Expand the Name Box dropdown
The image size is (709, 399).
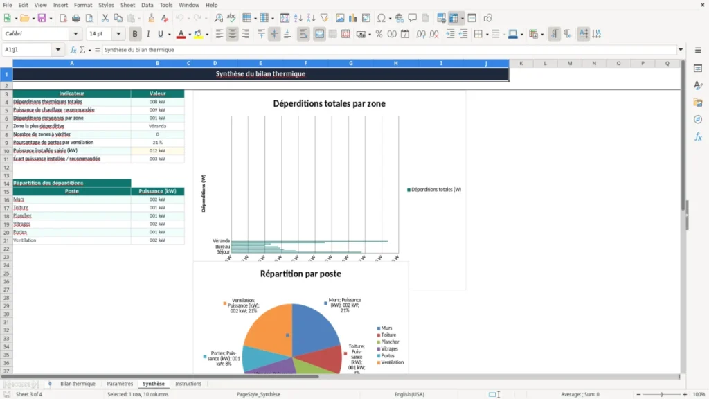[x=58, y=50]
